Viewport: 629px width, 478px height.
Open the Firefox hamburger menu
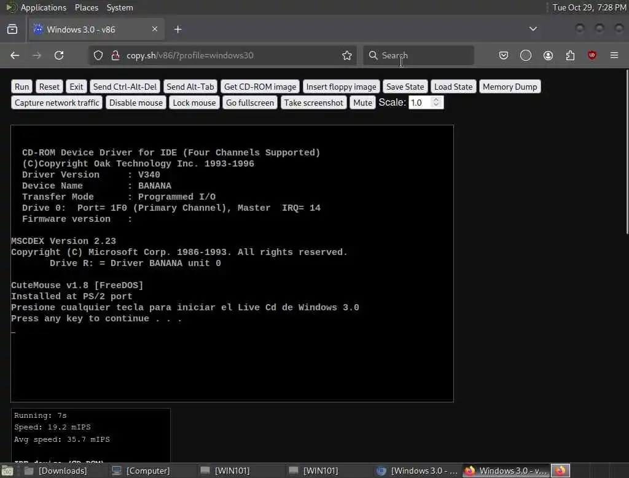(x=614, y=55)
